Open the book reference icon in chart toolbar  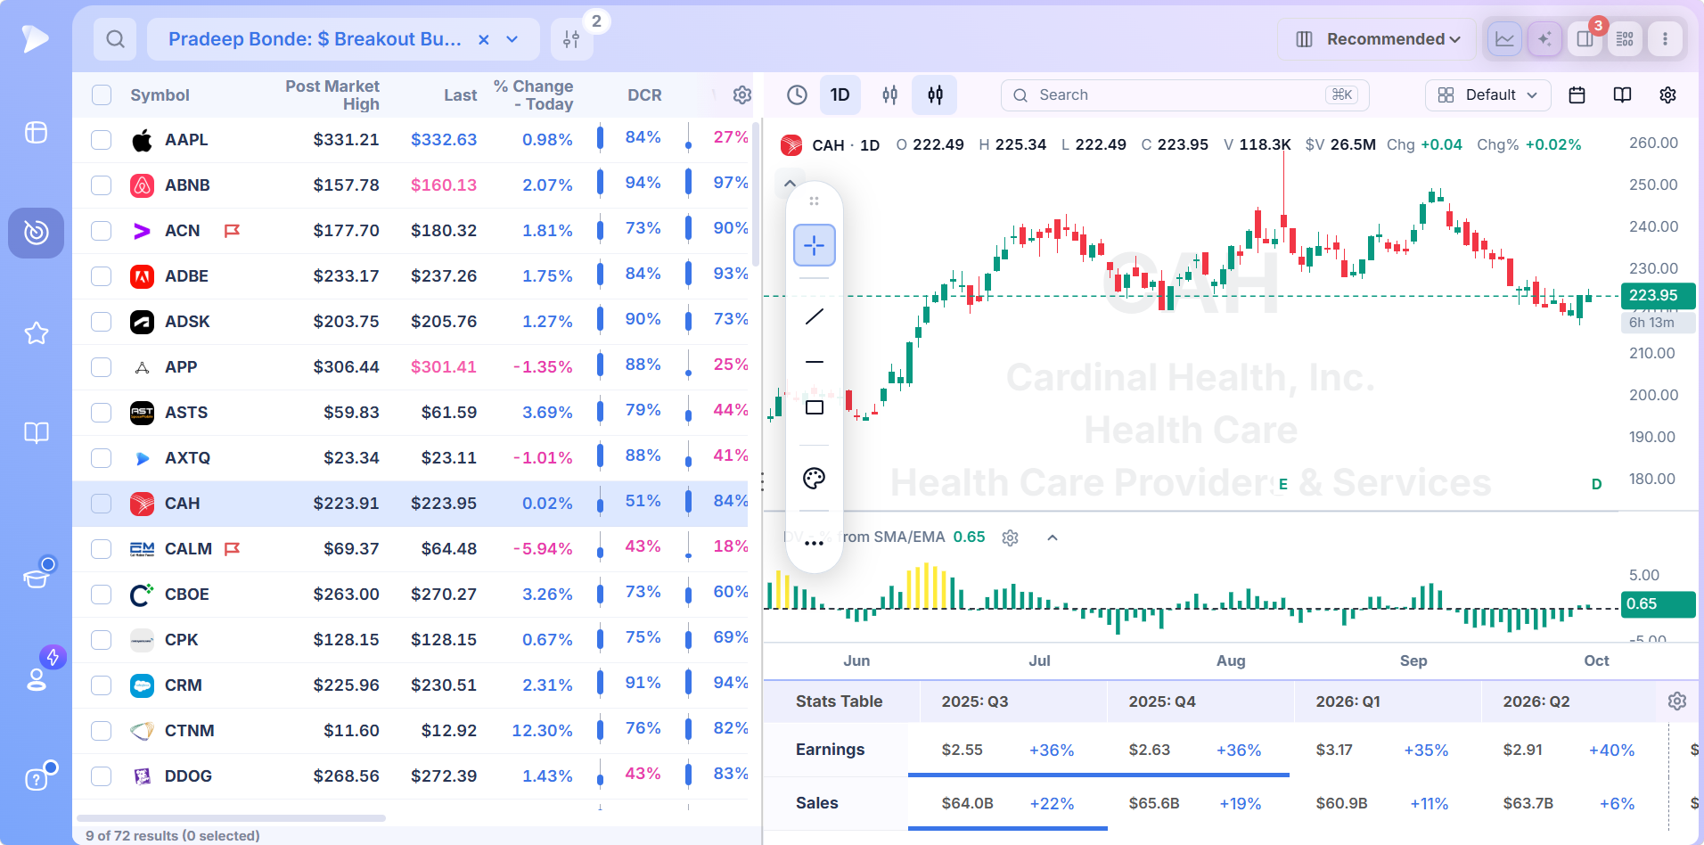click(x=1622, y=94)
